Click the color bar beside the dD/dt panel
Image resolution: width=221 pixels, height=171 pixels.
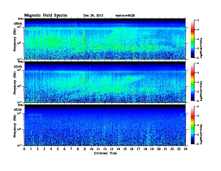pyautogui.click(x=192, y=82)
